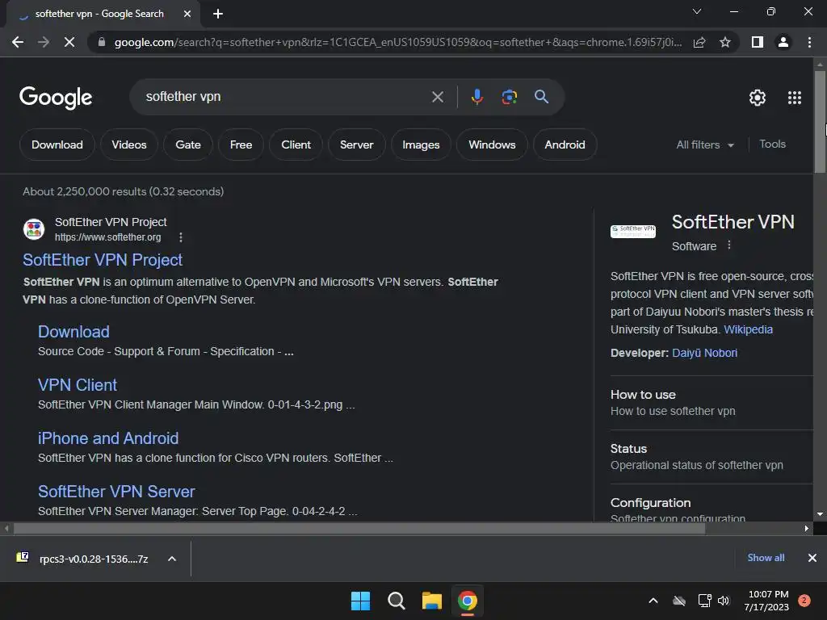Share this page from the address bar

pos(699,42)
